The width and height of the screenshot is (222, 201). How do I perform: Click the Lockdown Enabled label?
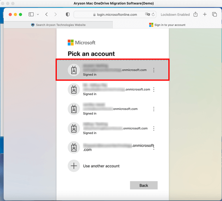(x=175, y=15)
